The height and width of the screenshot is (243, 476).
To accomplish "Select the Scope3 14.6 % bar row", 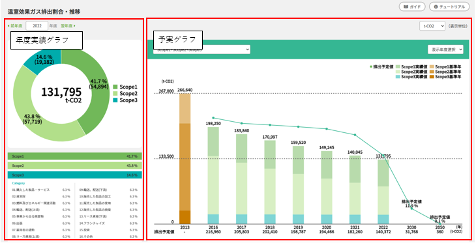I will click(x=75, y=175).
